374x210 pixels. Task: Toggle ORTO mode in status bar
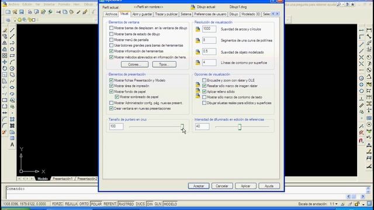click(84, 204)
